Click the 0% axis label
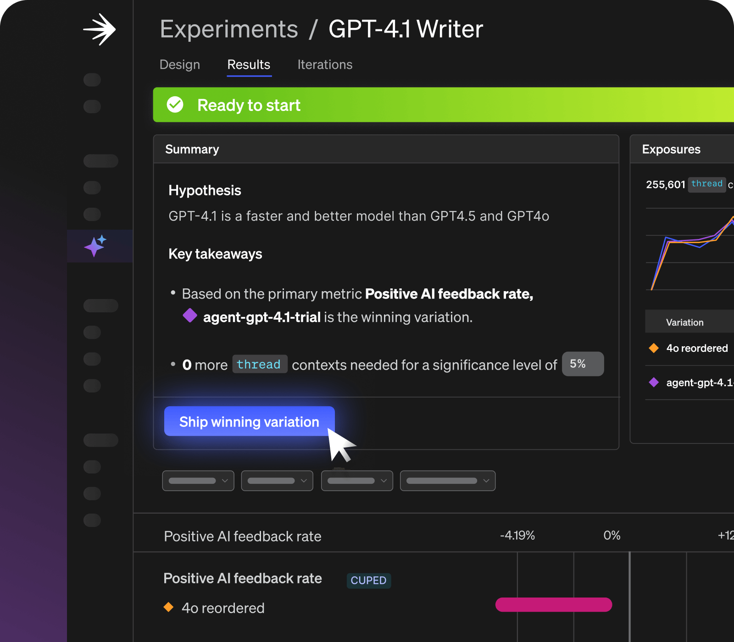 pos(612,535)
